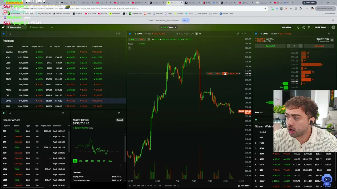337x189 pixels.
Task: Click the Add widget button
Action: (287, 27)
